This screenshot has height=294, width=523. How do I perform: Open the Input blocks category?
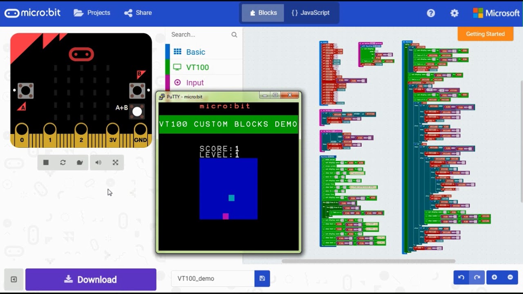(x=204, y=82)
